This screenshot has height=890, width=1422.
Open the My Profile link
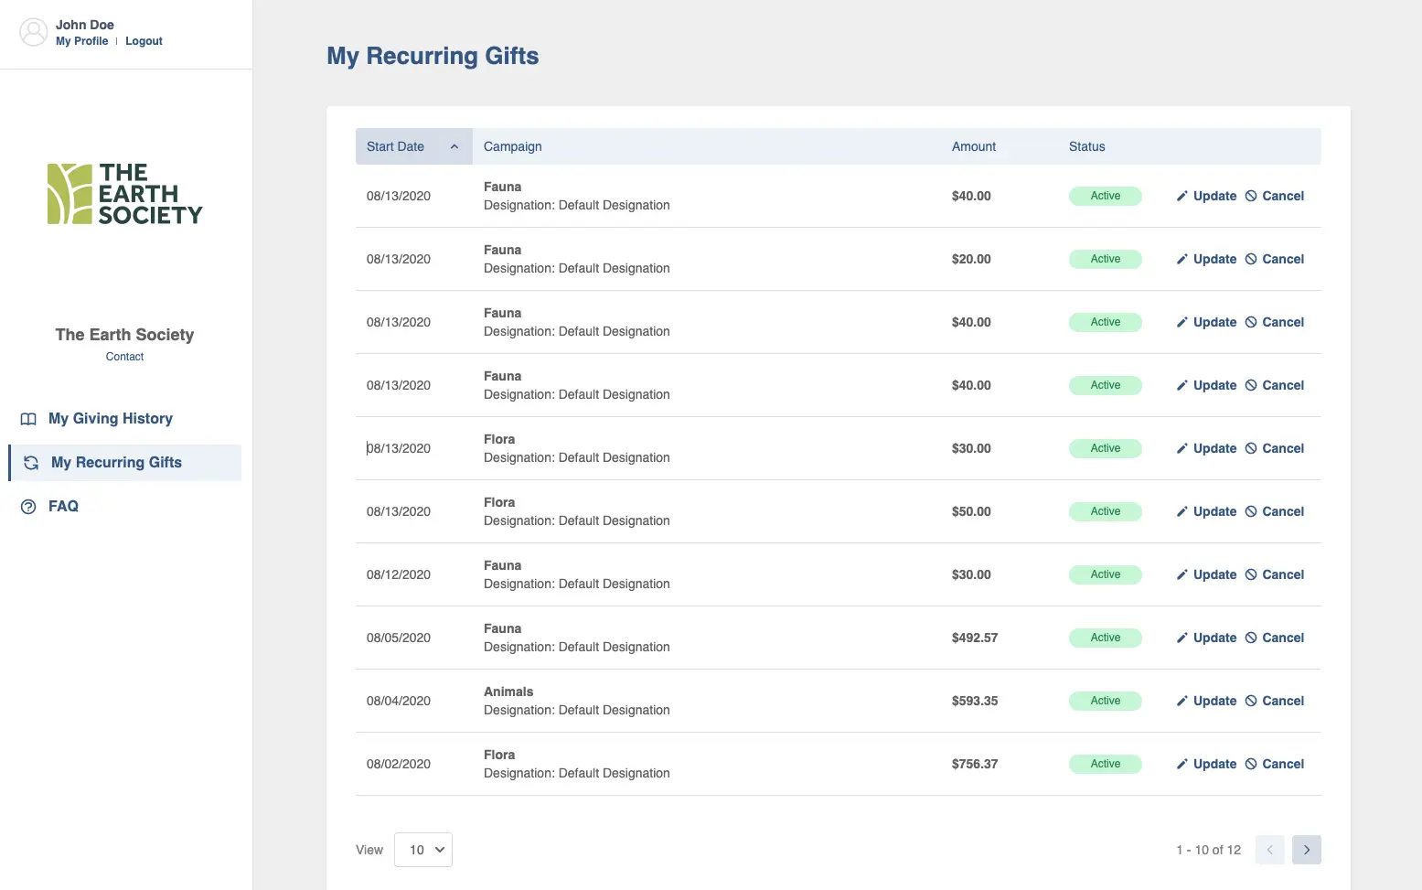[x=81, y=41]
